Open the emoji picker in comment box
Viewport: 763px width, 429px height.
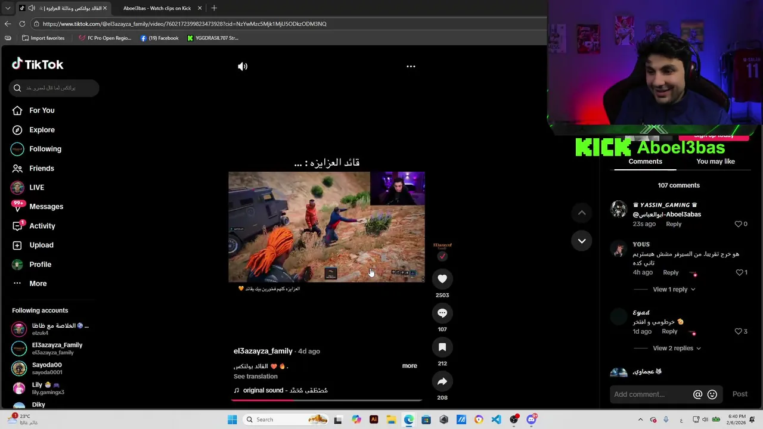[712, 394]
